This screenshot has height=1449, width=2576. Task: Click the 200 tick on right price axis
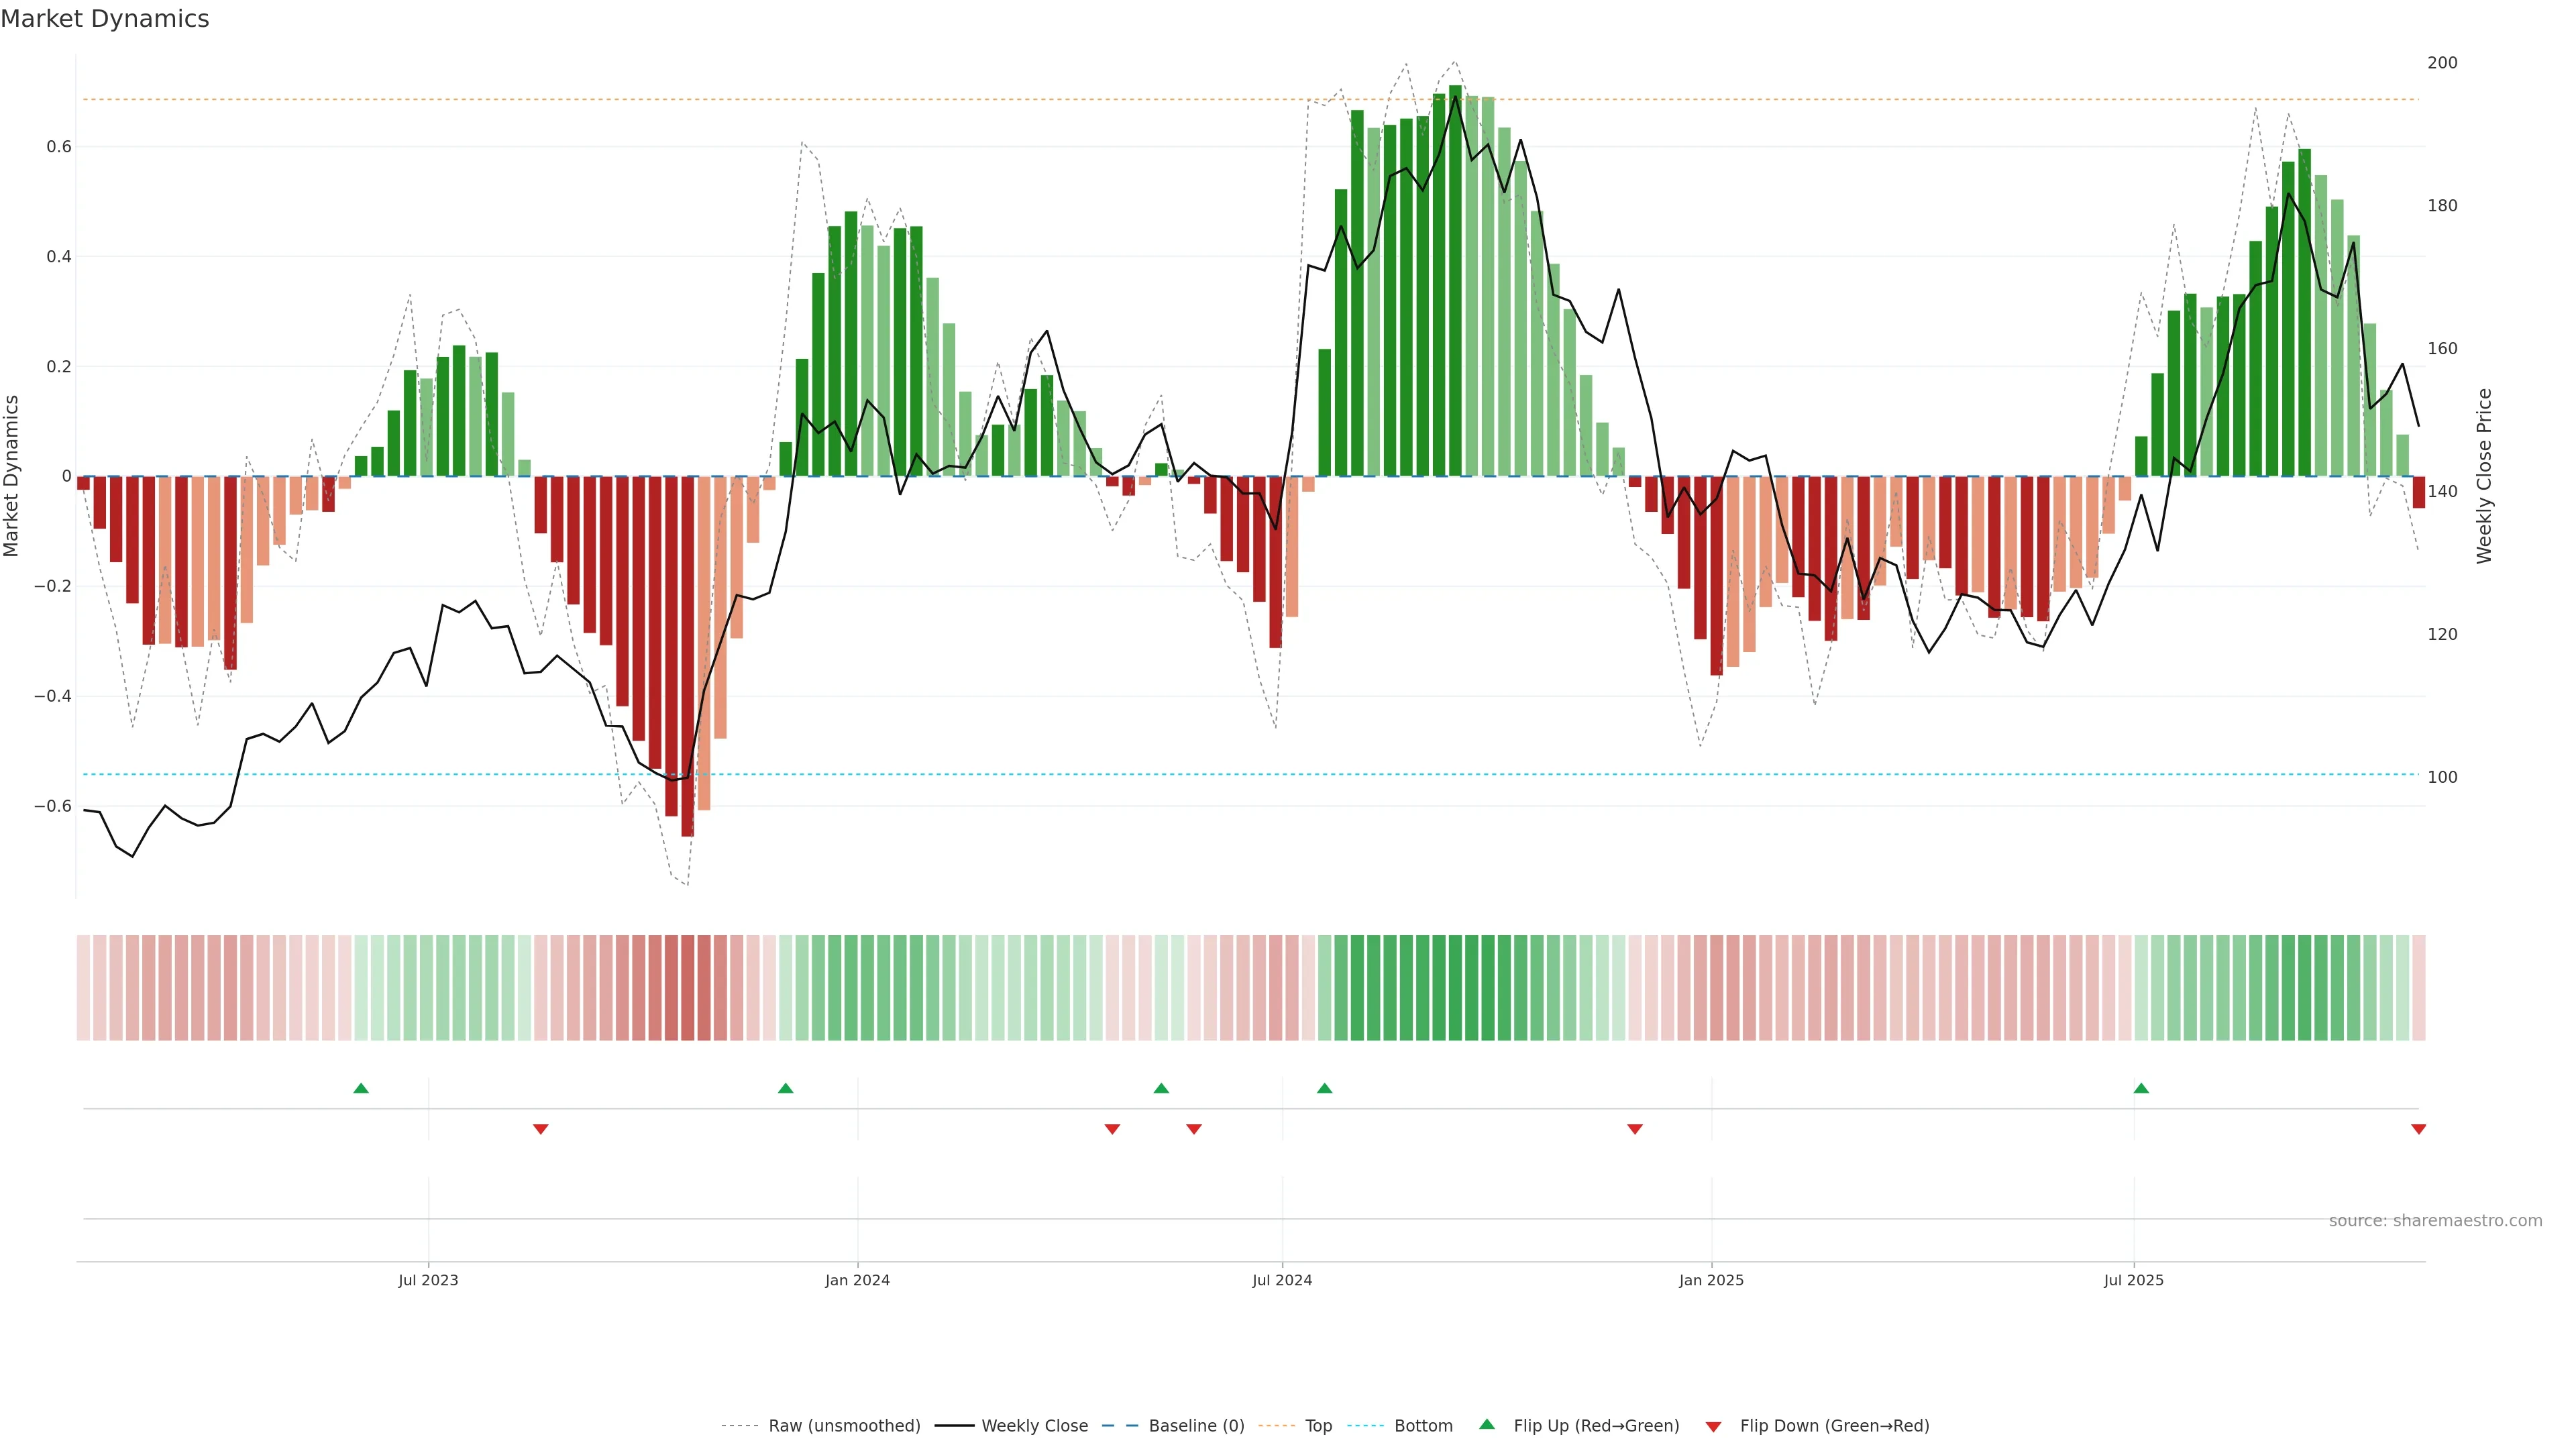2442,63
